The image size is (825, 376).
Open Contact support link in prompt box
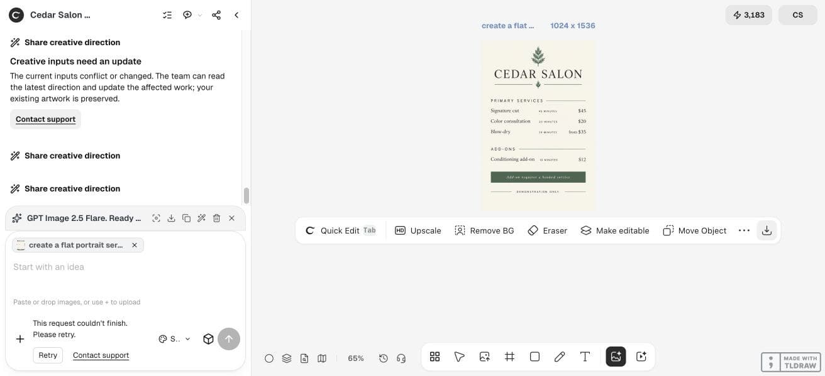tap(101, 355)
